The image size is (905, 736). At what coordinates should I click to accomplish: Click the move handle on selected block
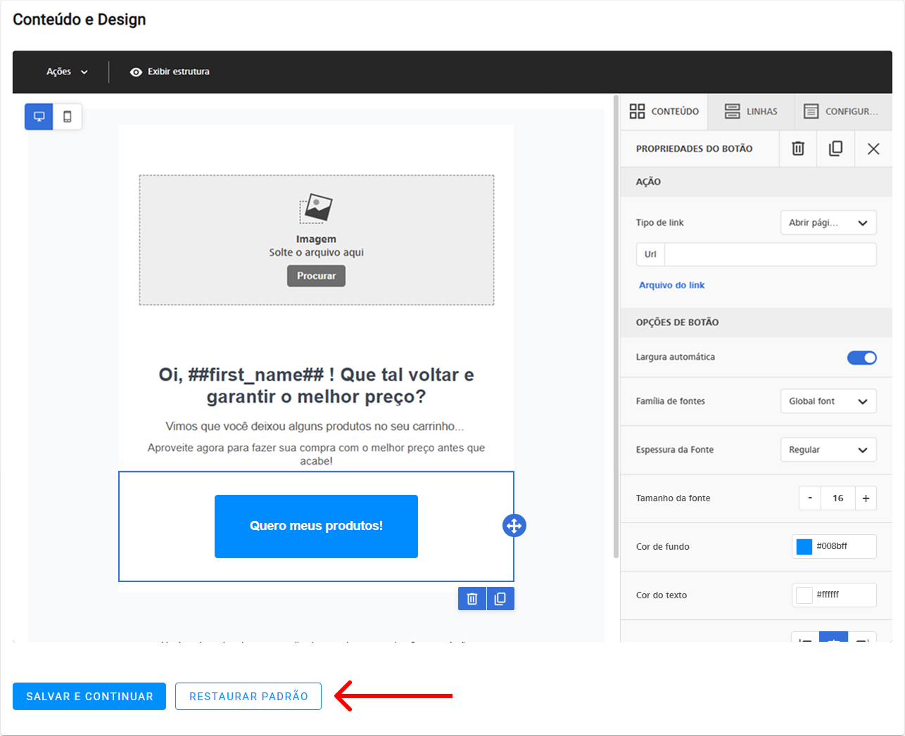514,525
